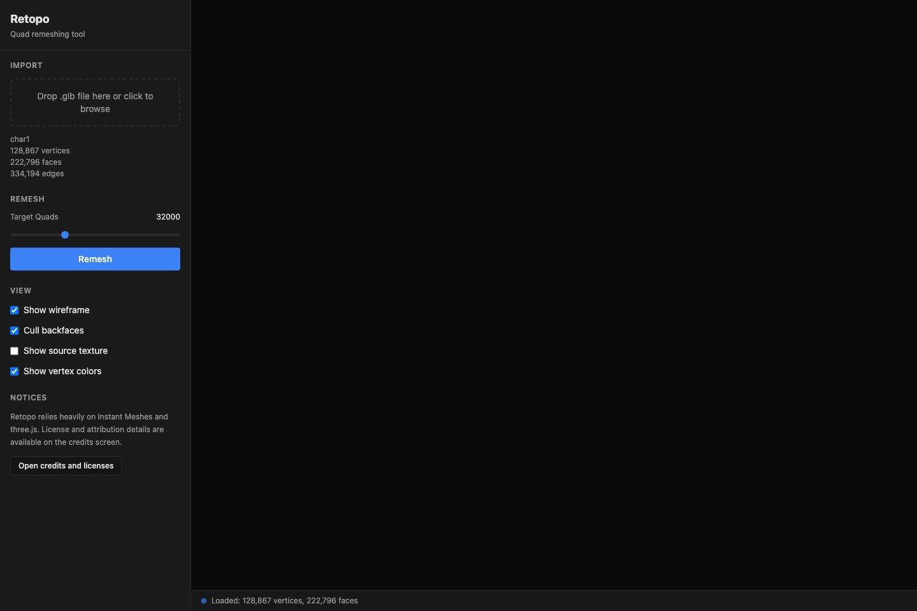Click the 32000 target quads value

(167, 217)
